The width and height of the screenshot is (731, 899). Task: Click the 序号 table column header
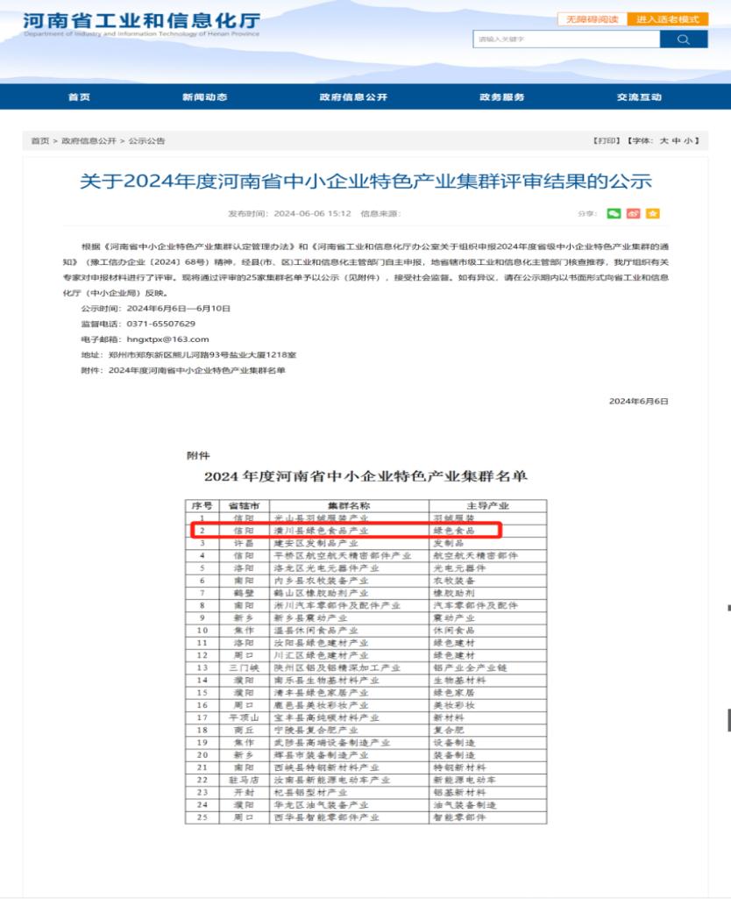pyautogui.click(x=202, y=506)
